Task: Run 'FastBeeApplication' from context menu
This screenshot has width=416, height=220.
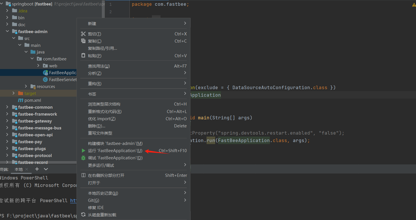Action: (x=133, y=151)
